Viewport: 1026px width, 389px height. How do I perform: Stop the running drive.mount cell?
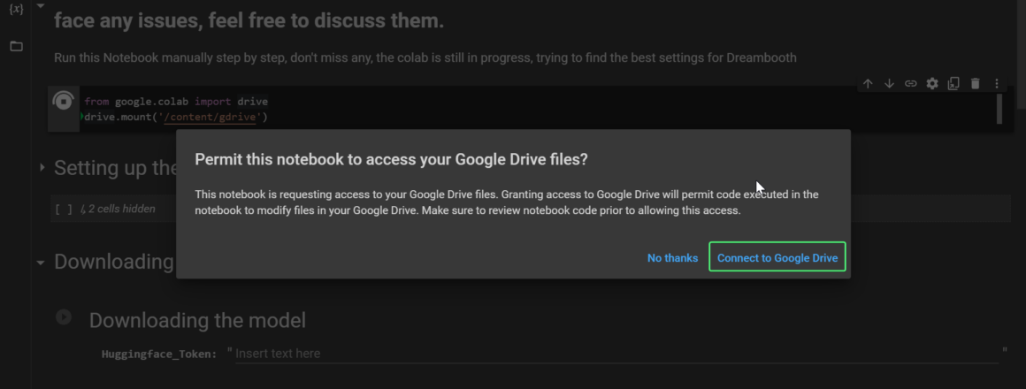point(63,102)
